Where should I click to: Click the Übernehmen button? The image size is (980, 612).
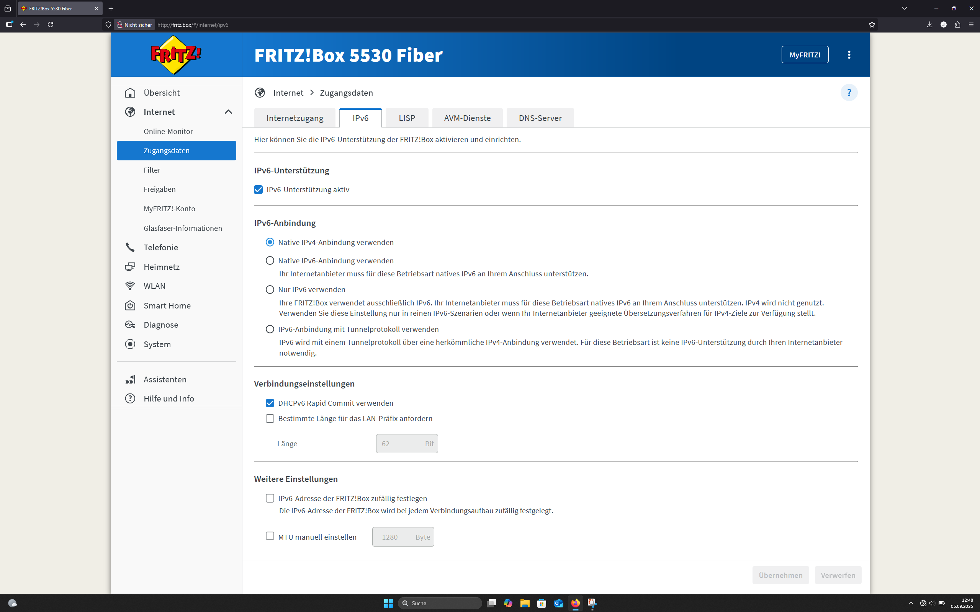click(780, 575)
